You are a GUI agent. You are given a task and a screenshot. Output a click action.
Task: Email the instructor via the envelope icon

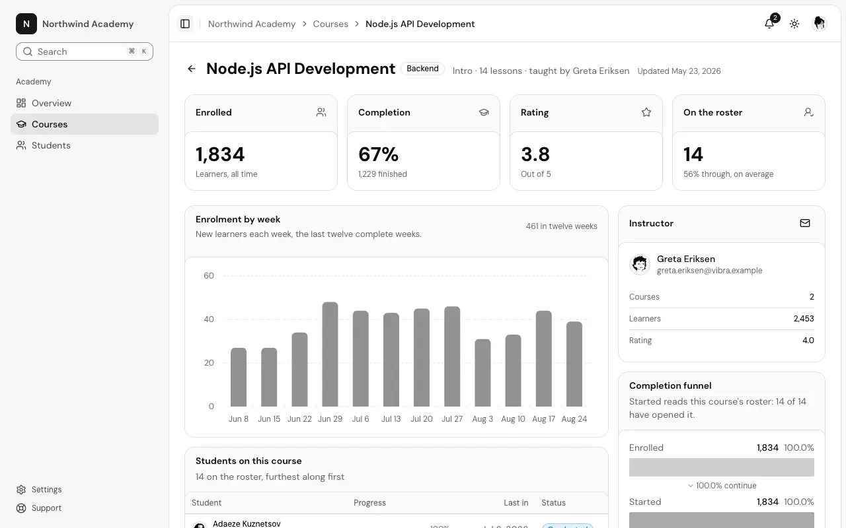[x=805, y=223]
